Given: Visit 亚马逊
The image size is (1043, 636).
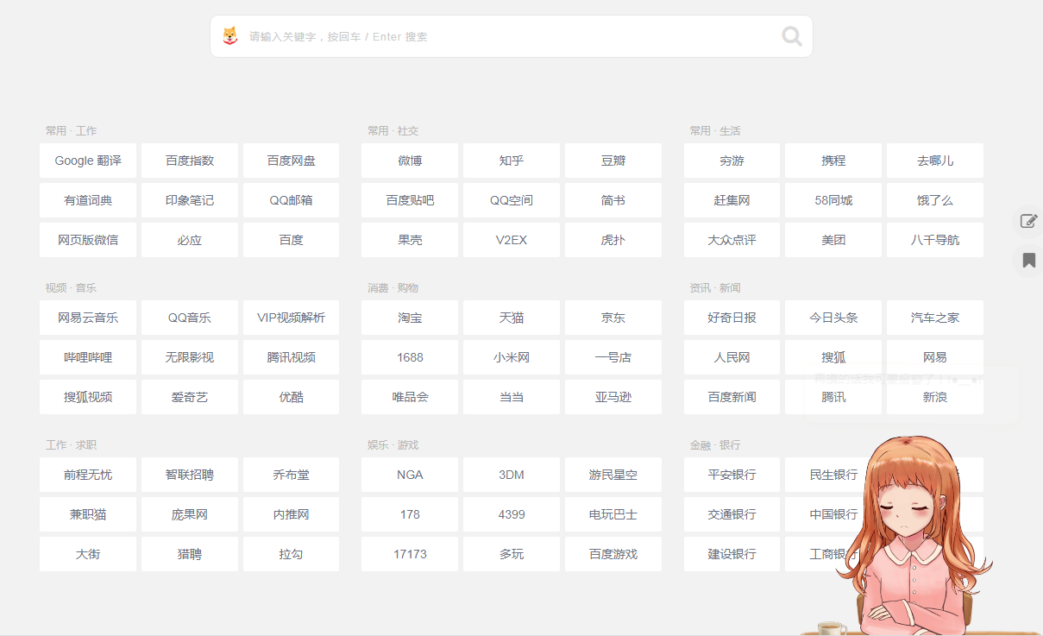Looking at the screenshot, I should (613, 397).
